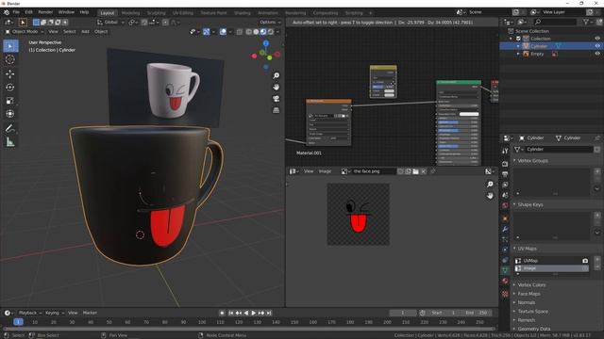
Task: Click the Blender logo menu icon
Action: [7, 12]
